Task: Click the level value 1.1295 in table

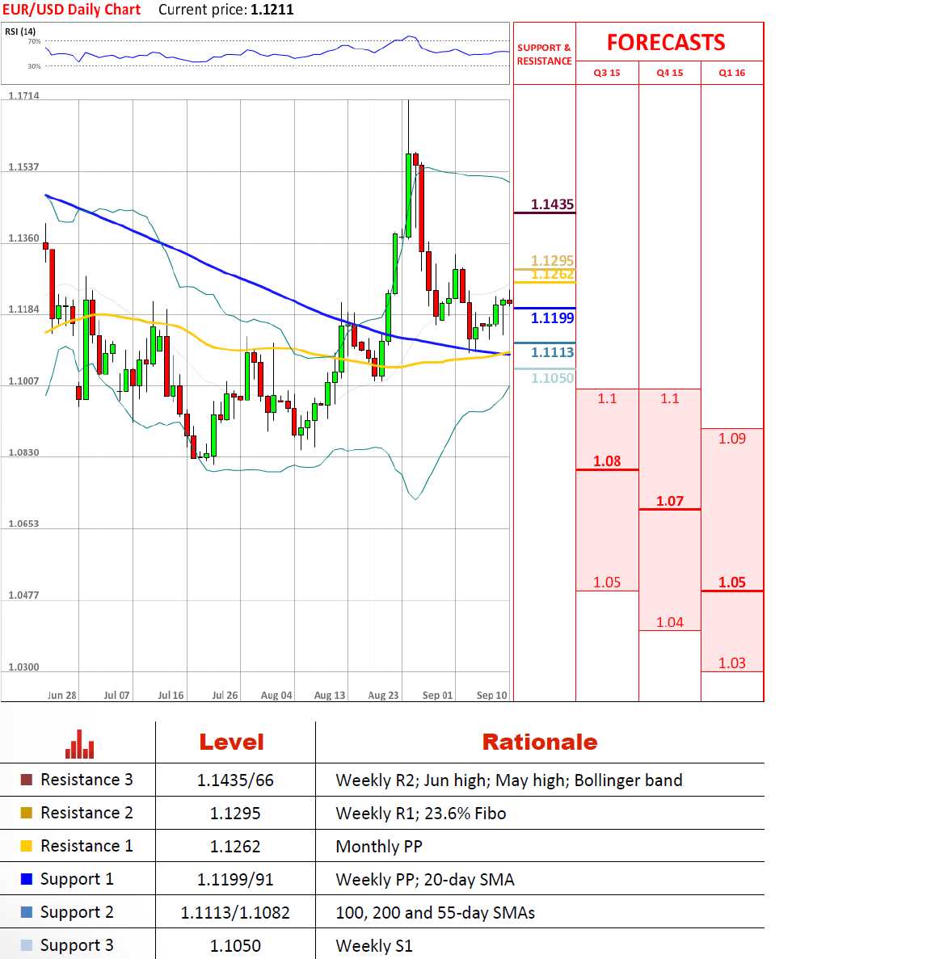Action: pos(235,814)
